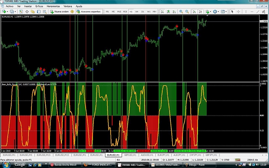This screenshot has height=168, width=269.
Task: Show the Market Watch panel
Action: coord(21,12)
